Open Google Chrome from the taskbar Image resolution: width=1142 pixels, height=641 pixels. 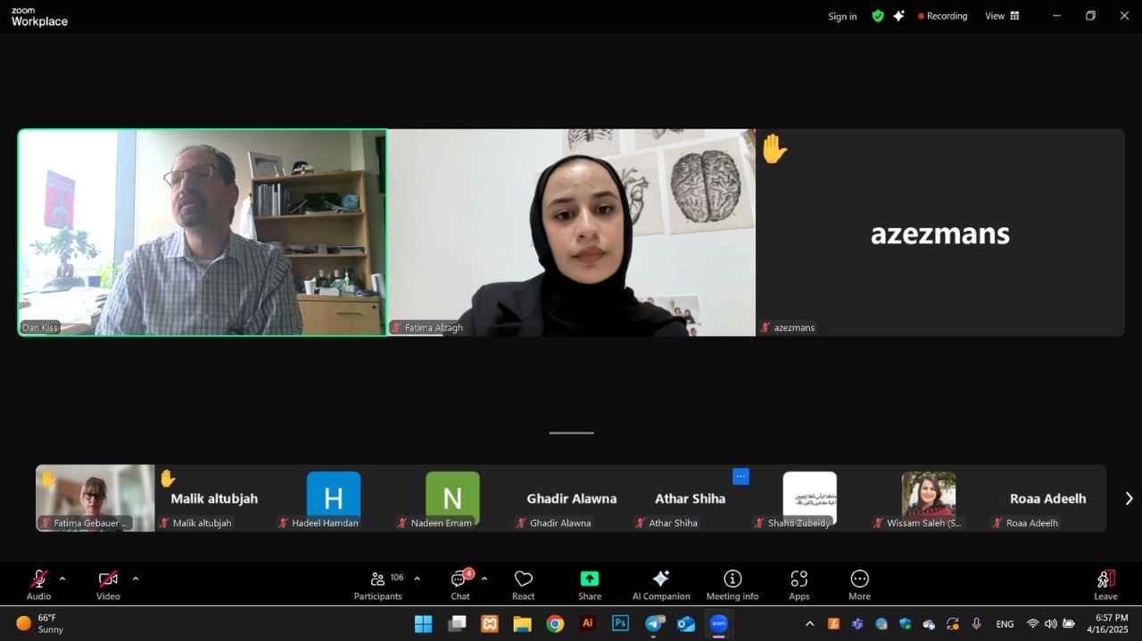point(555,624)
